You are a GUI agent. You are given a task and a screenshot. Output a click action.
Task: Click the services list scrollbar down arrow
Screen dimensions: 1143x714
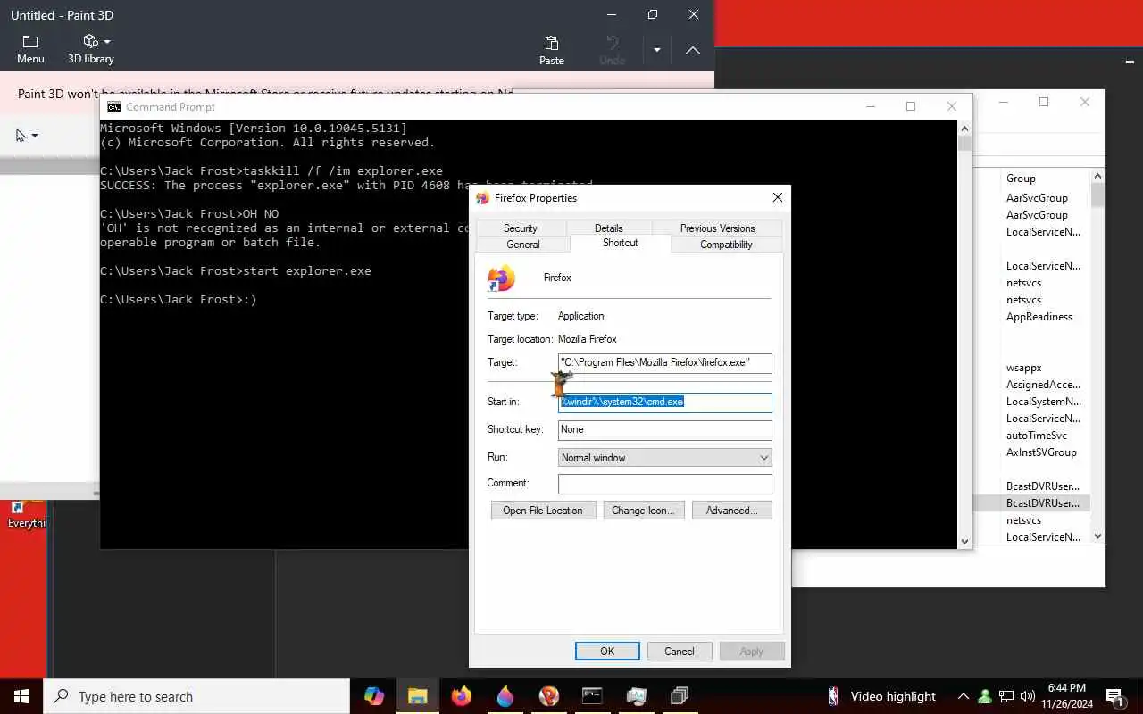[x=1098, y=536]
